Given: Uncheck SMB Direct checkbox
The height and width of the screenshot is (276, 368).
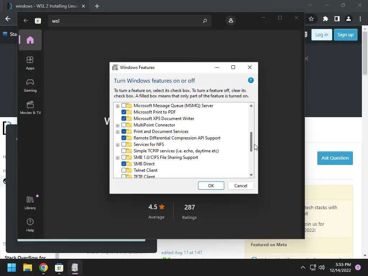Looking at the screenshot, I should 124,164.
